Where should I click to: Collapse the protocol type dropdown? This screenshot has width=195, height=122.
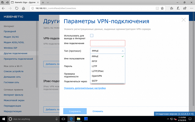tap(107, 51)
